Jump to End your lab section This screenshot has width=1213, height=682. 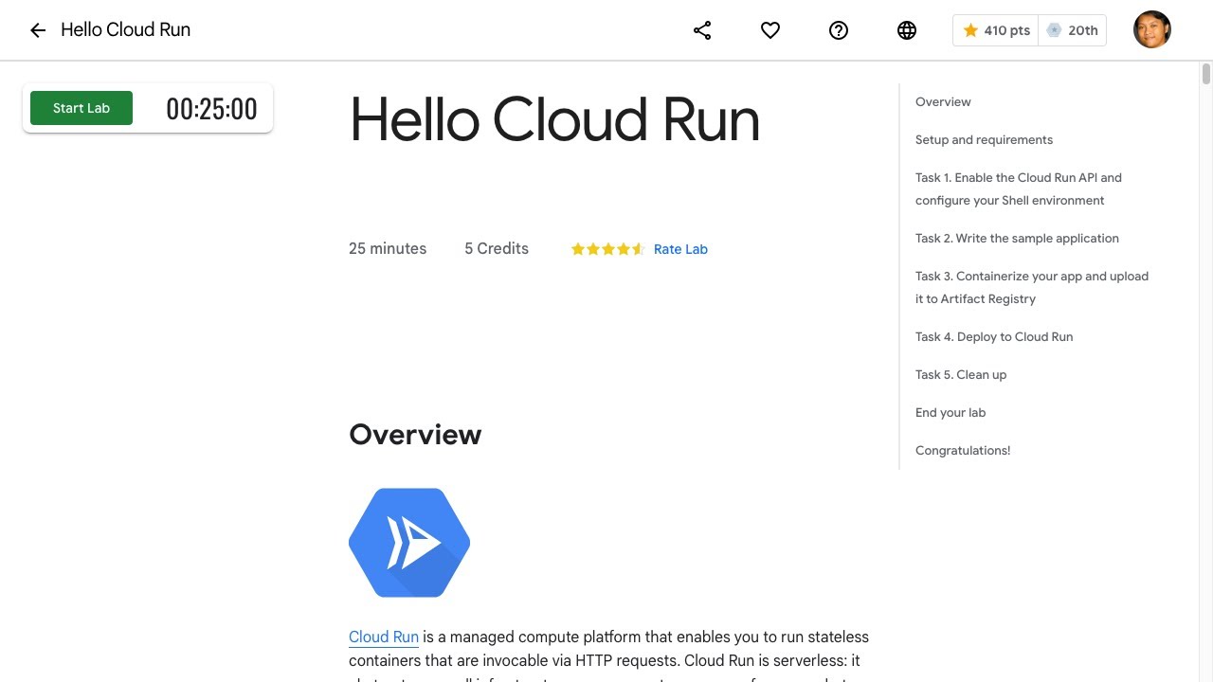click(x=950, y=412)
